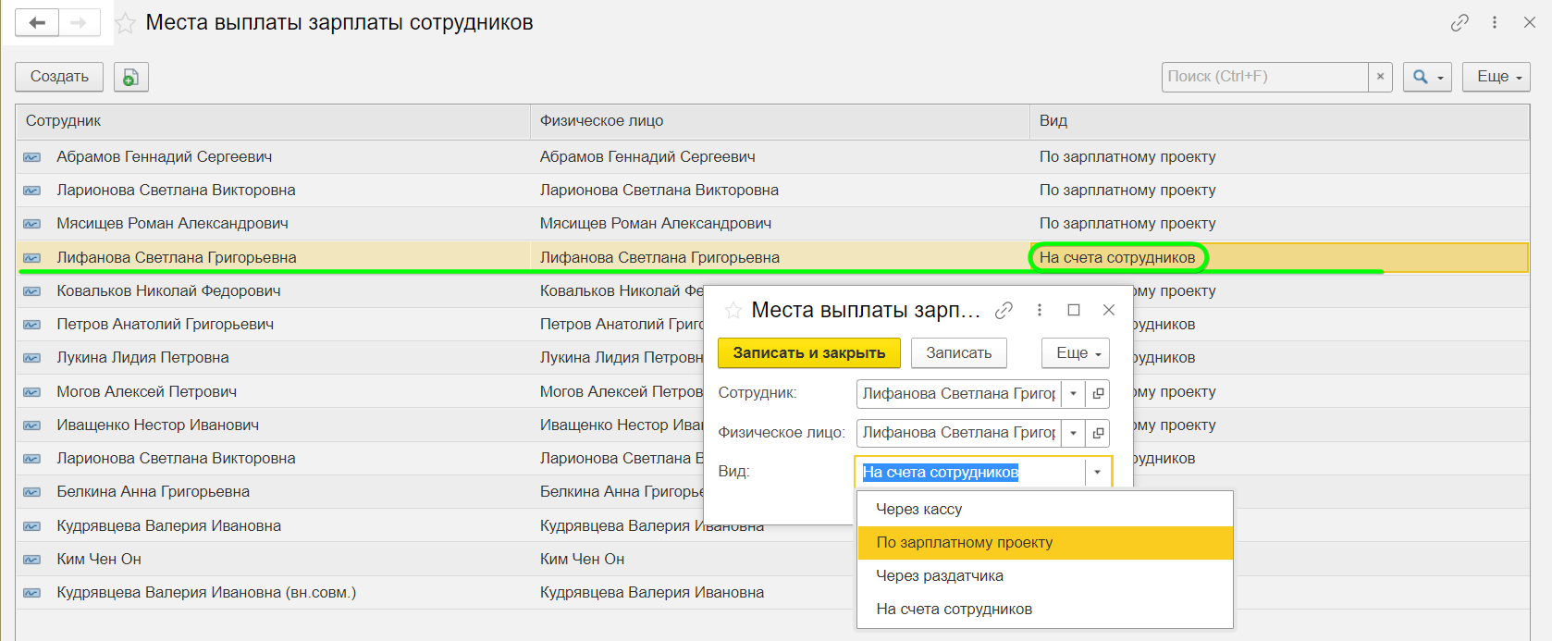1552x641 pixels.
Task: Collapse the Вид field dropdown arrow
Action: pyautogui.click(x=1097, y=473)
